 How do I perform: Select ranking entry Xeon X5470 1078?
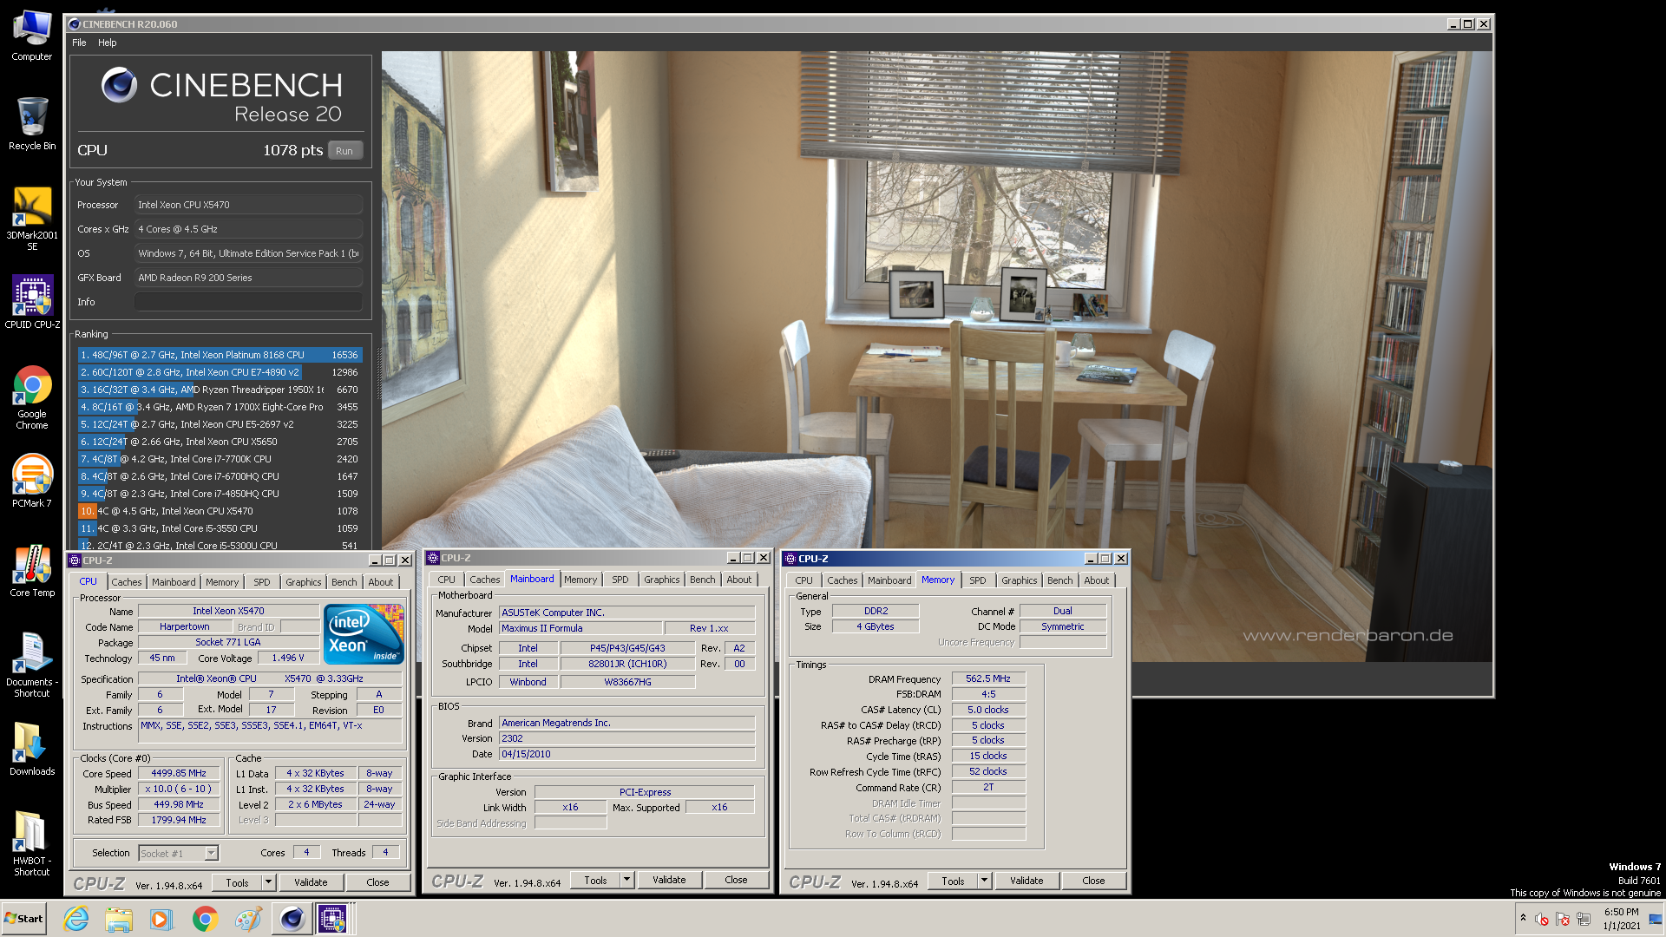[x=220, y=511]
